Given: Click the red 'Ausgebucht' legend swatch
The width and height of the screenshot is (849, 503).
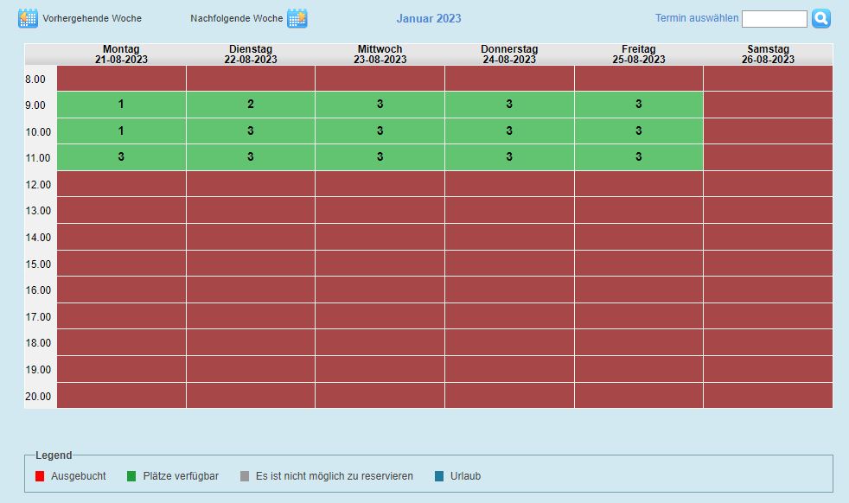Looking at the screenshot, I should tap(40, 476).
